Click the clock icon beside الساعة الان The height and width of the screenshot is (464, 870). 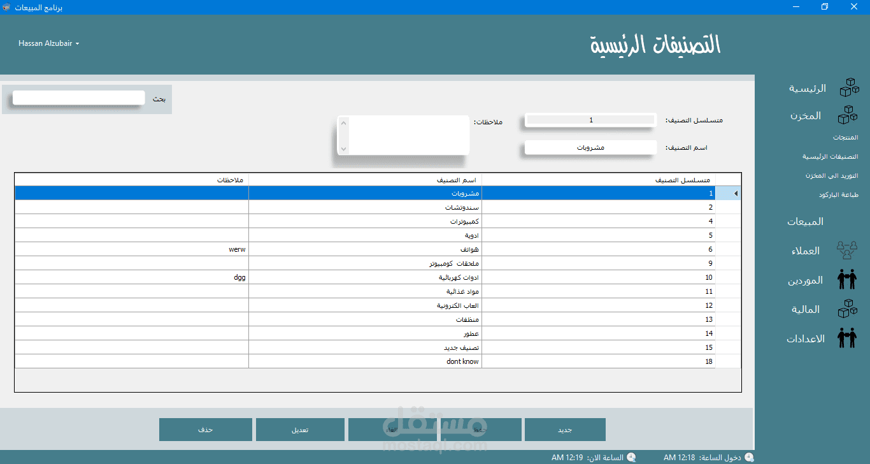(x=631, y=457)
